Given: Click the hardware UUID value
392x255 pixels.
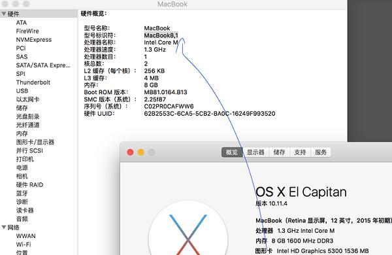Looking at the screenshot, I should tap(210, 113).
